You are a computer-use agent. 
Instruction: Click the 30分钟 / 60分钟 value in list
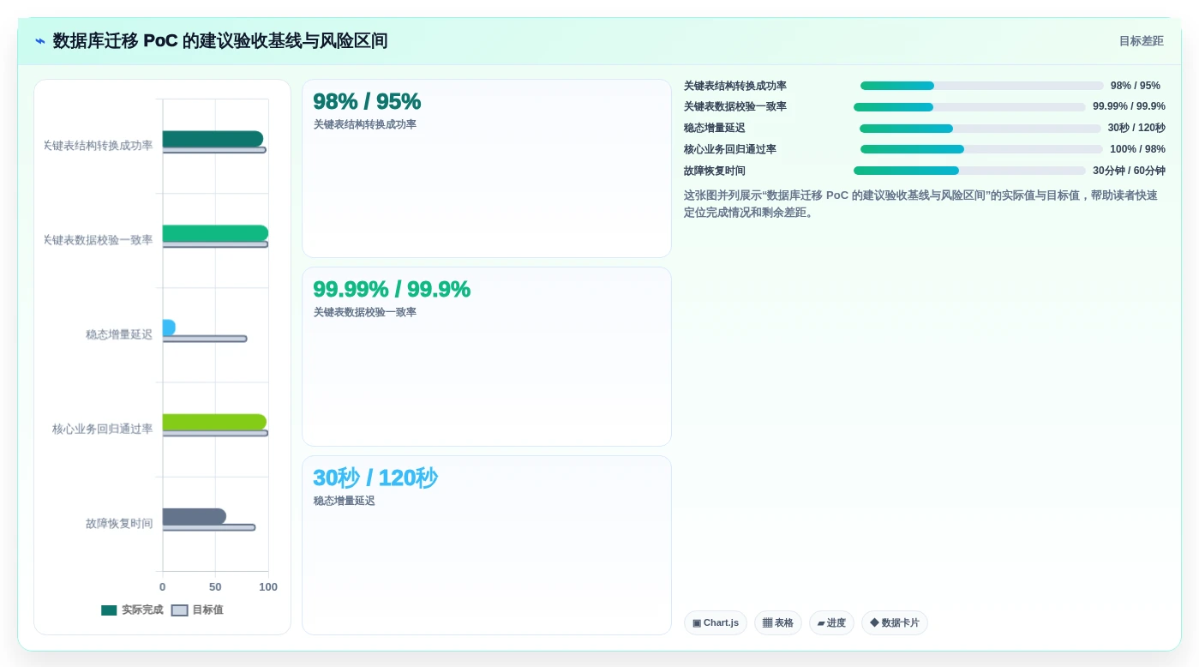click(1129, 171)
